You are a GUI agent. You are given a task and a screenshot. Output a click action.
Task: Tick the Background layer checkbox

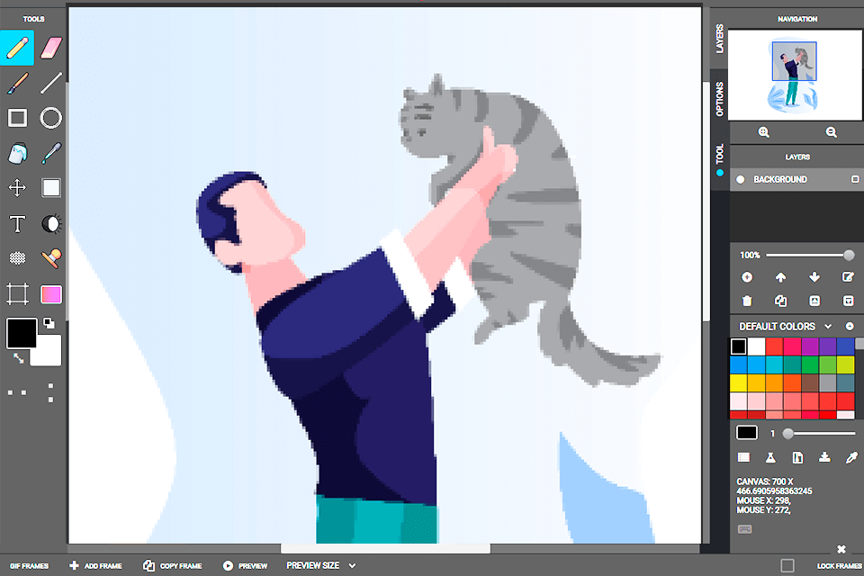(x=855, y=179)
